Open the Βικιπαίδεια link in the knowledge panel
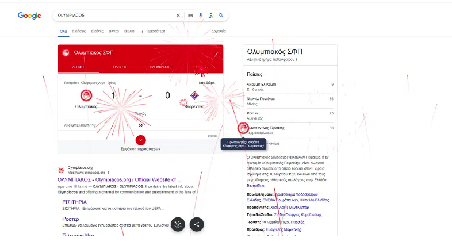 click(x=255, y=186)
